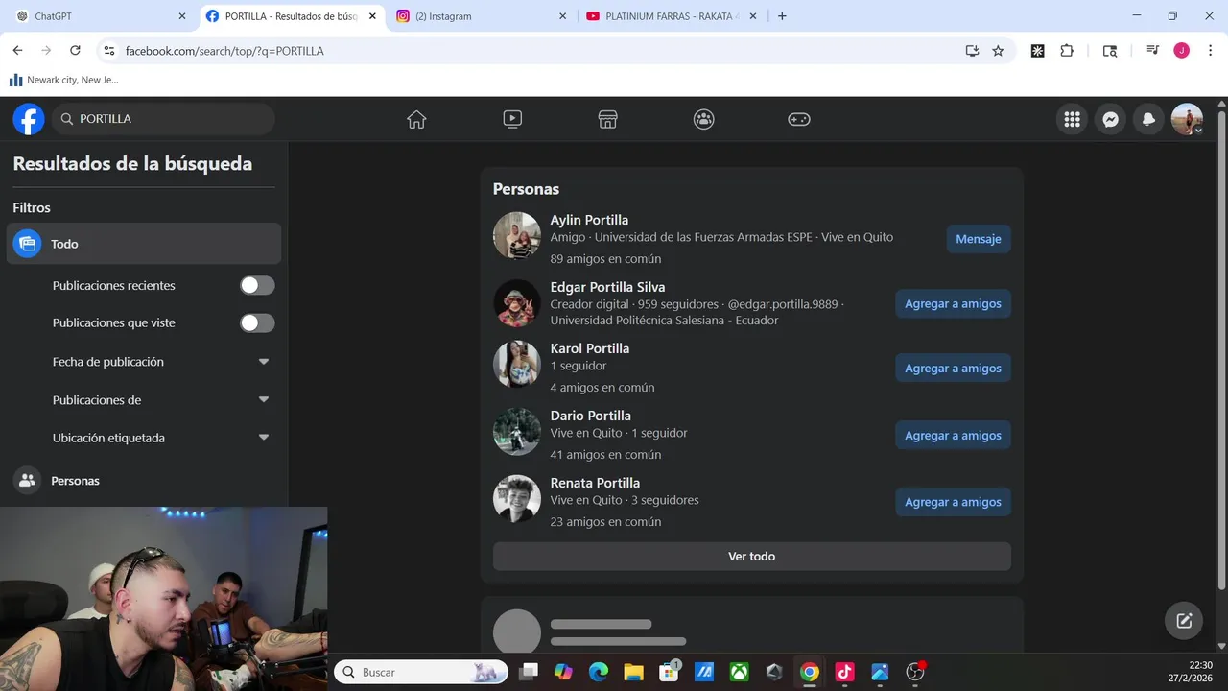The width and height of the screenshot is (1228, 691).
Task: Add Karol Portilla as friend
Action: [x=953, y=368]
